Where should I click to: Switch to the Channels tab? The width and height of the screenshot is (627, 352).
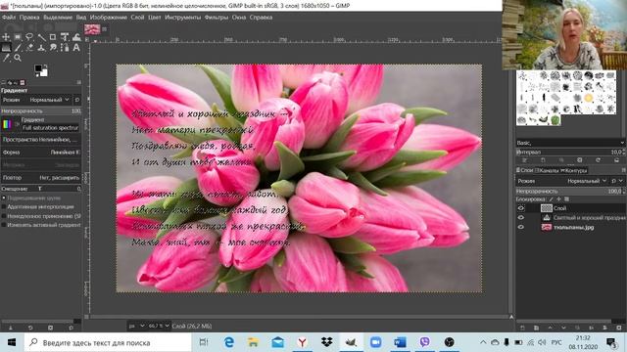[x=547, y=170]
